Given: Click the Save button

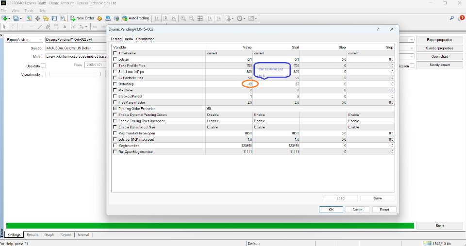Looking at the screenshot, I should coord(378,198).
